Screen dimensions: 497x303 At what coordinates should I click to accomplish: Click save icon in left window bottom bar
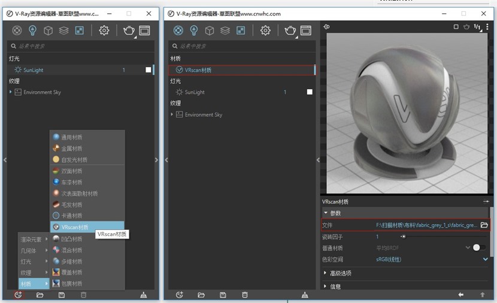click(x=62, y=295)
